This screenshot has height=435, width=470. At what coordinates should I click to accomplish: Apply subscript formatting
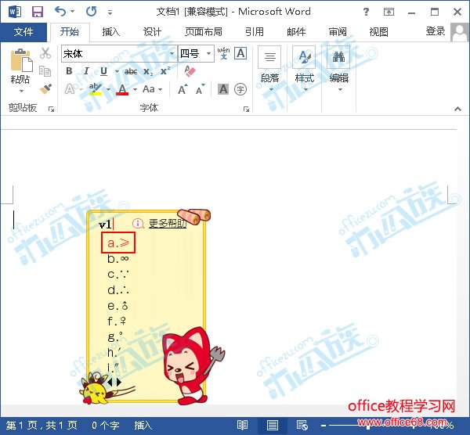tap(148, 71)
